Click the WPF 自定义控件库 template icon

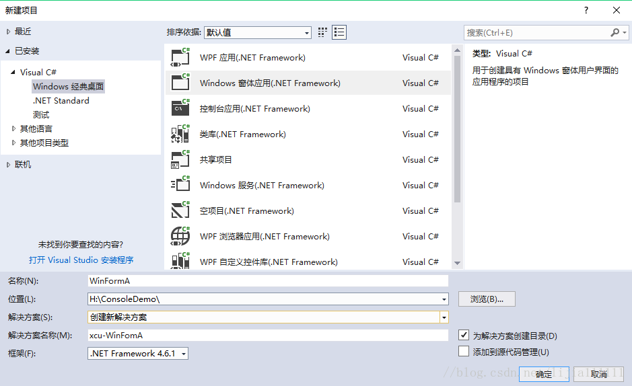180,261
